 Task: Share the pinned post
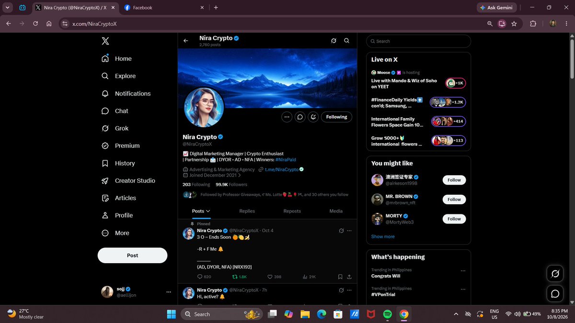click(x=349, y=277)
